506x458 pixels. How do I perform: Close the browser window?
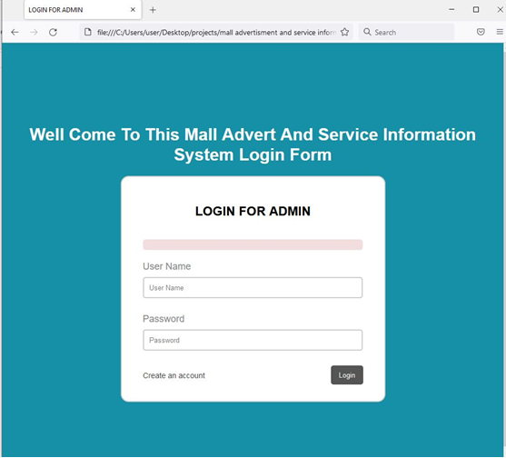click(x=501, y=10)
